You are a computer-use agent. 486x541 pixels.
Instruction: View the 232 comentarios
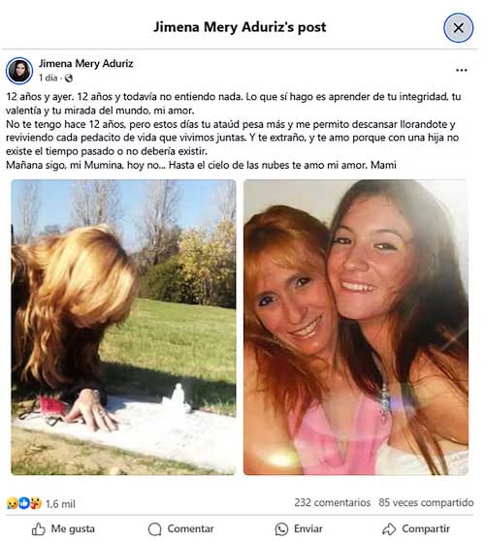pos(333,502)
